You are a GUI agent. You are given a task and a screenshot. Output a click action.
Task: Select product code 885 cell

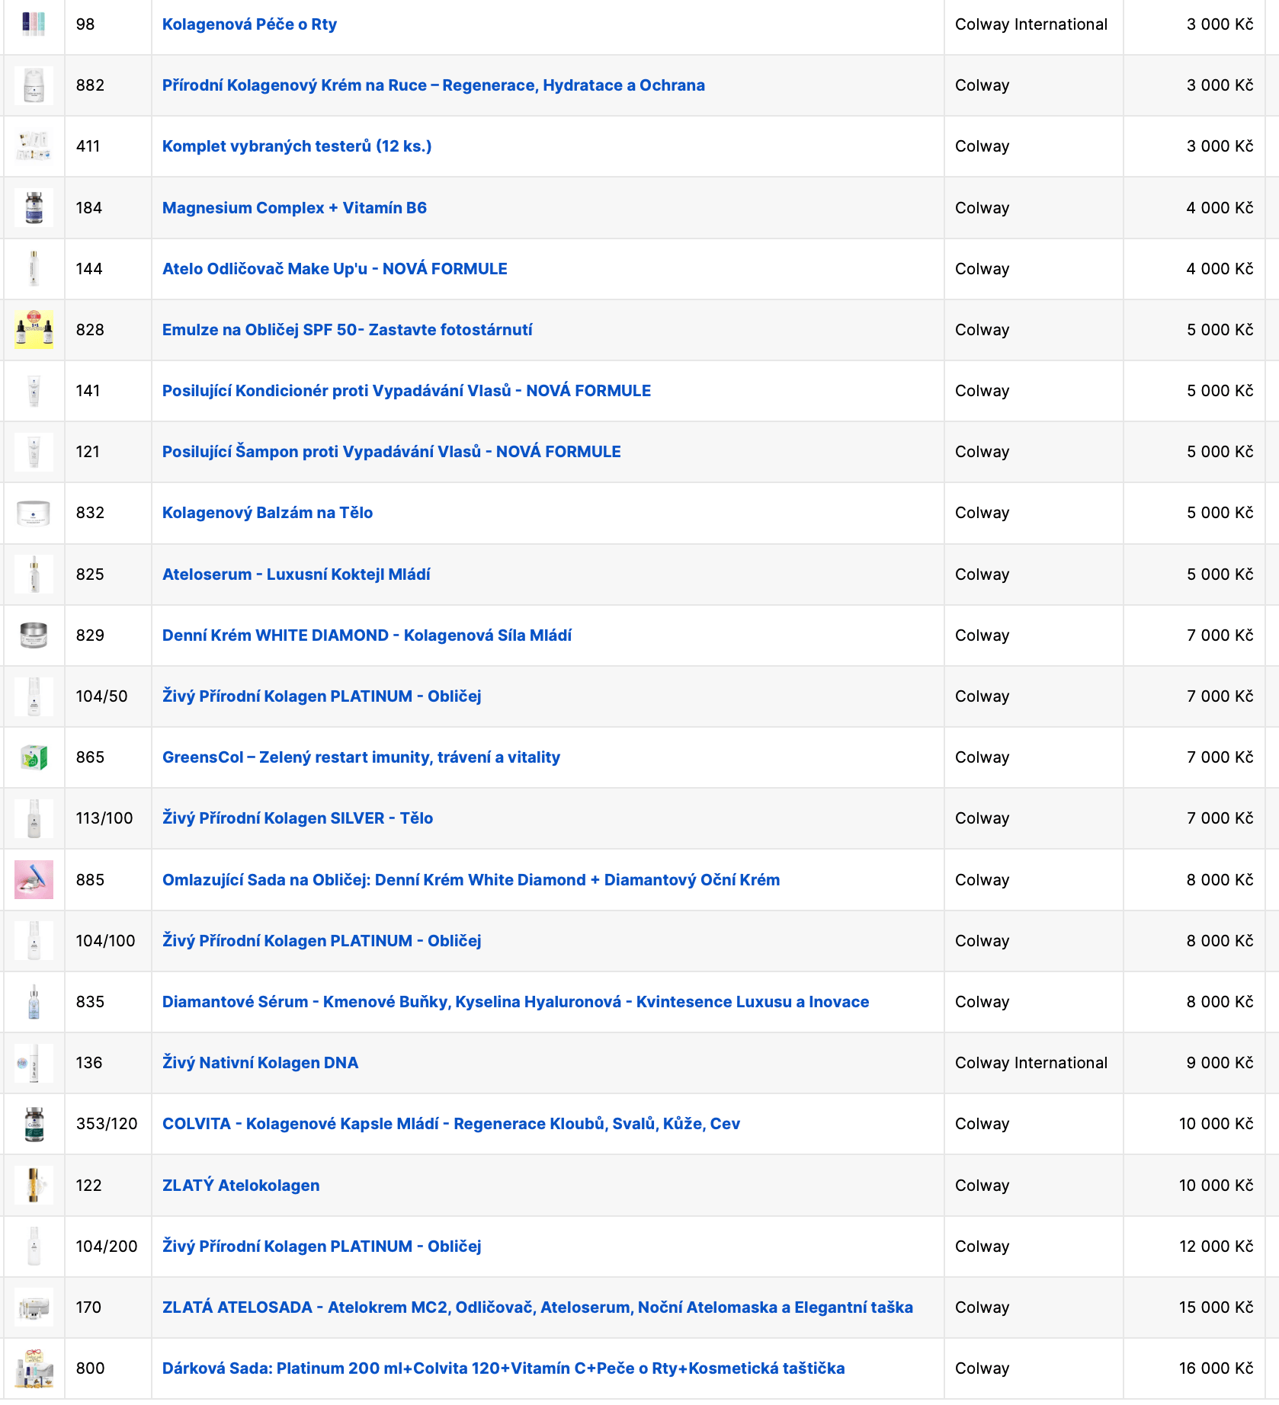(107, 880)
